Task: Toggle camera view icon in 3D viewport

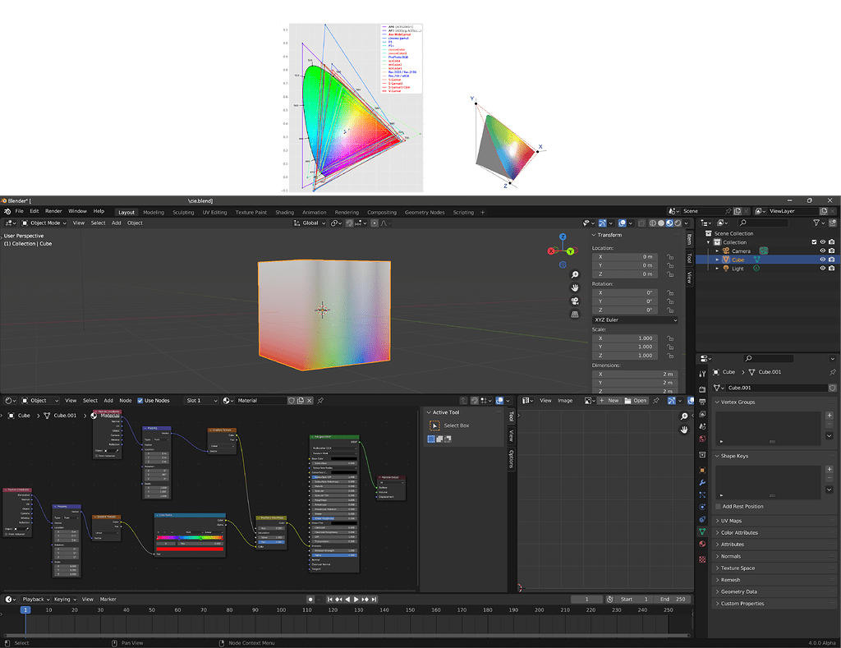Action: point(574,301)
